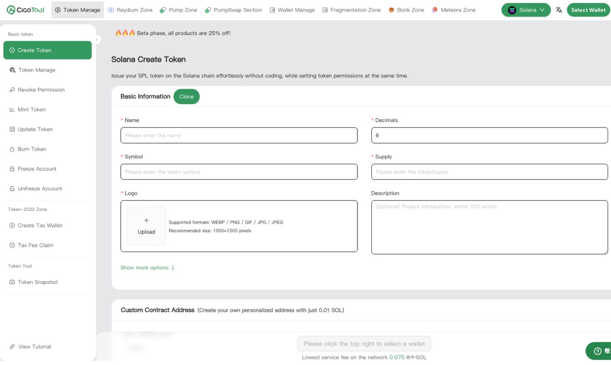This screenshot has height=365, width=611.
Task: Click the plus Upload logo box
Action: [x=146, y=226]
